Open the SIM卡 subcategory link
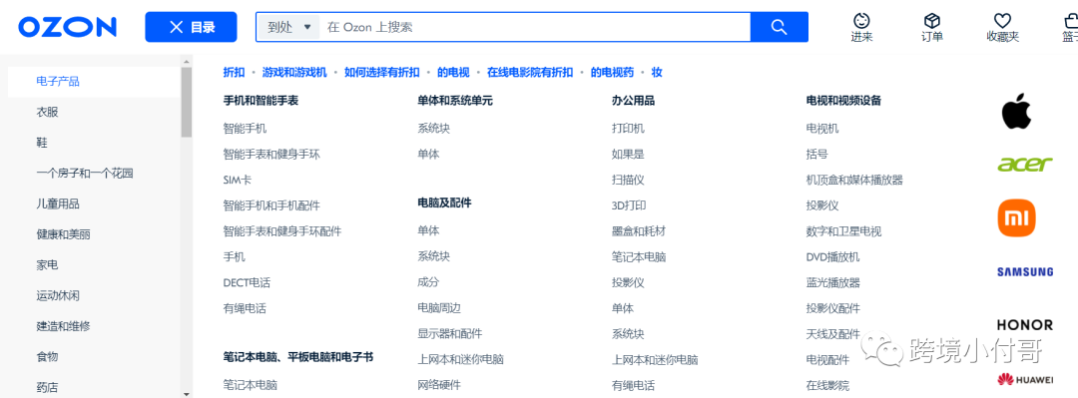The image size is (1078, 398). tap(238, 180)
